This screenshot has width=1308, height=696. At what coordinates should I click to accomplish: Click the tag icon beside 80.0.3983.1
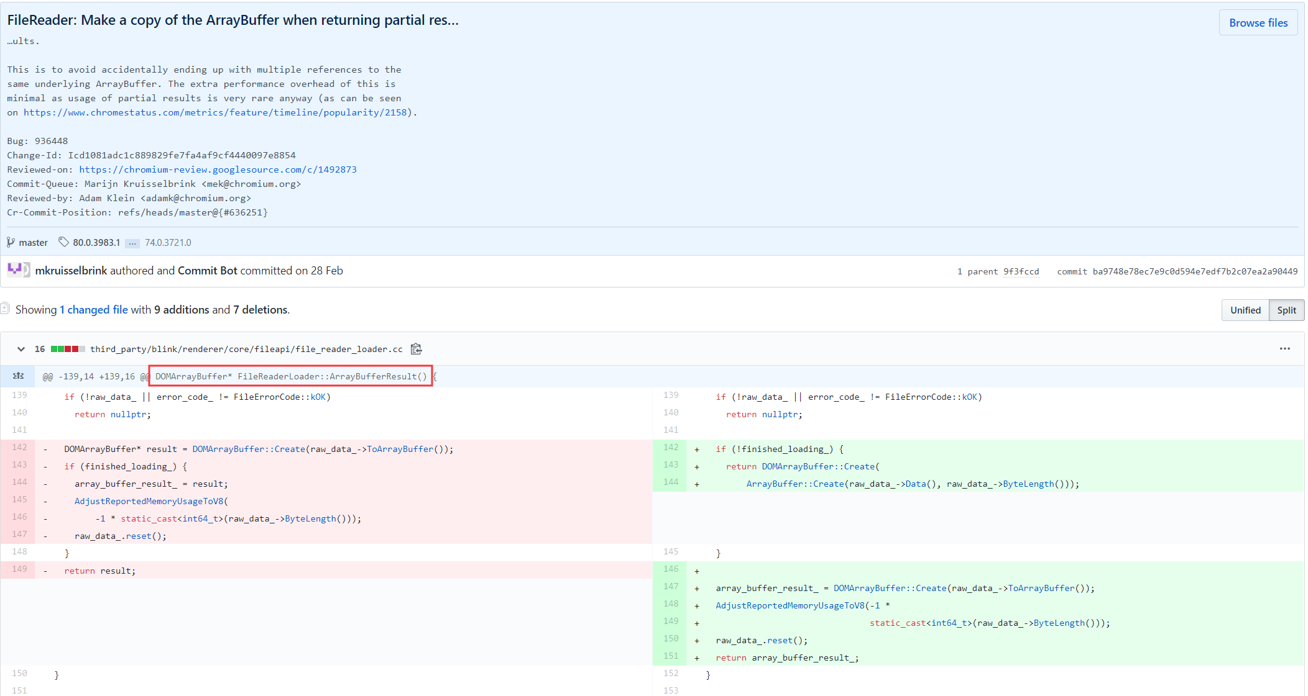(63, 242)
